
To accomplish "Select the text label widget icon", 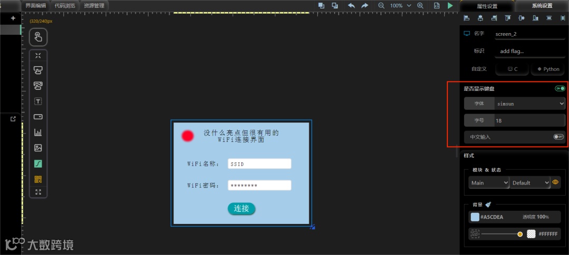I will coord(38,101).
